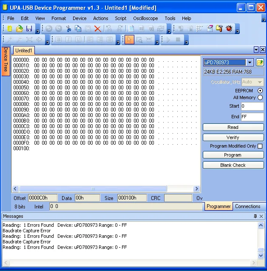Click the Zoom In magnifier icon
267x271 pixels.
pos(10,40)
